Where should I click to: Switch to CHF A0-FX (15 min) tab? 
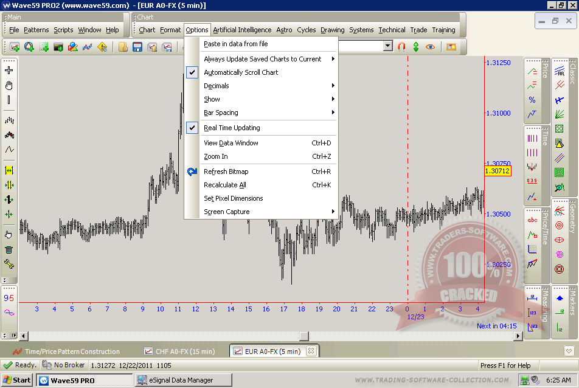tap(180, 352)
